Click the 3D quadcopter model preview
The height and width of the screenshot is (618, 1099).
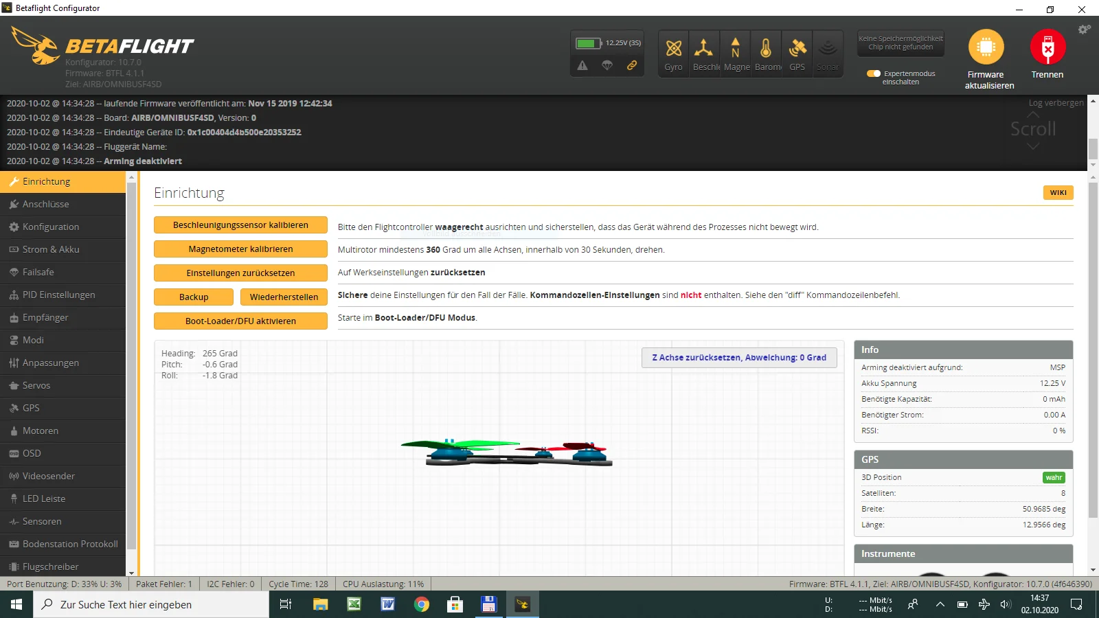(x=506, y=453)
